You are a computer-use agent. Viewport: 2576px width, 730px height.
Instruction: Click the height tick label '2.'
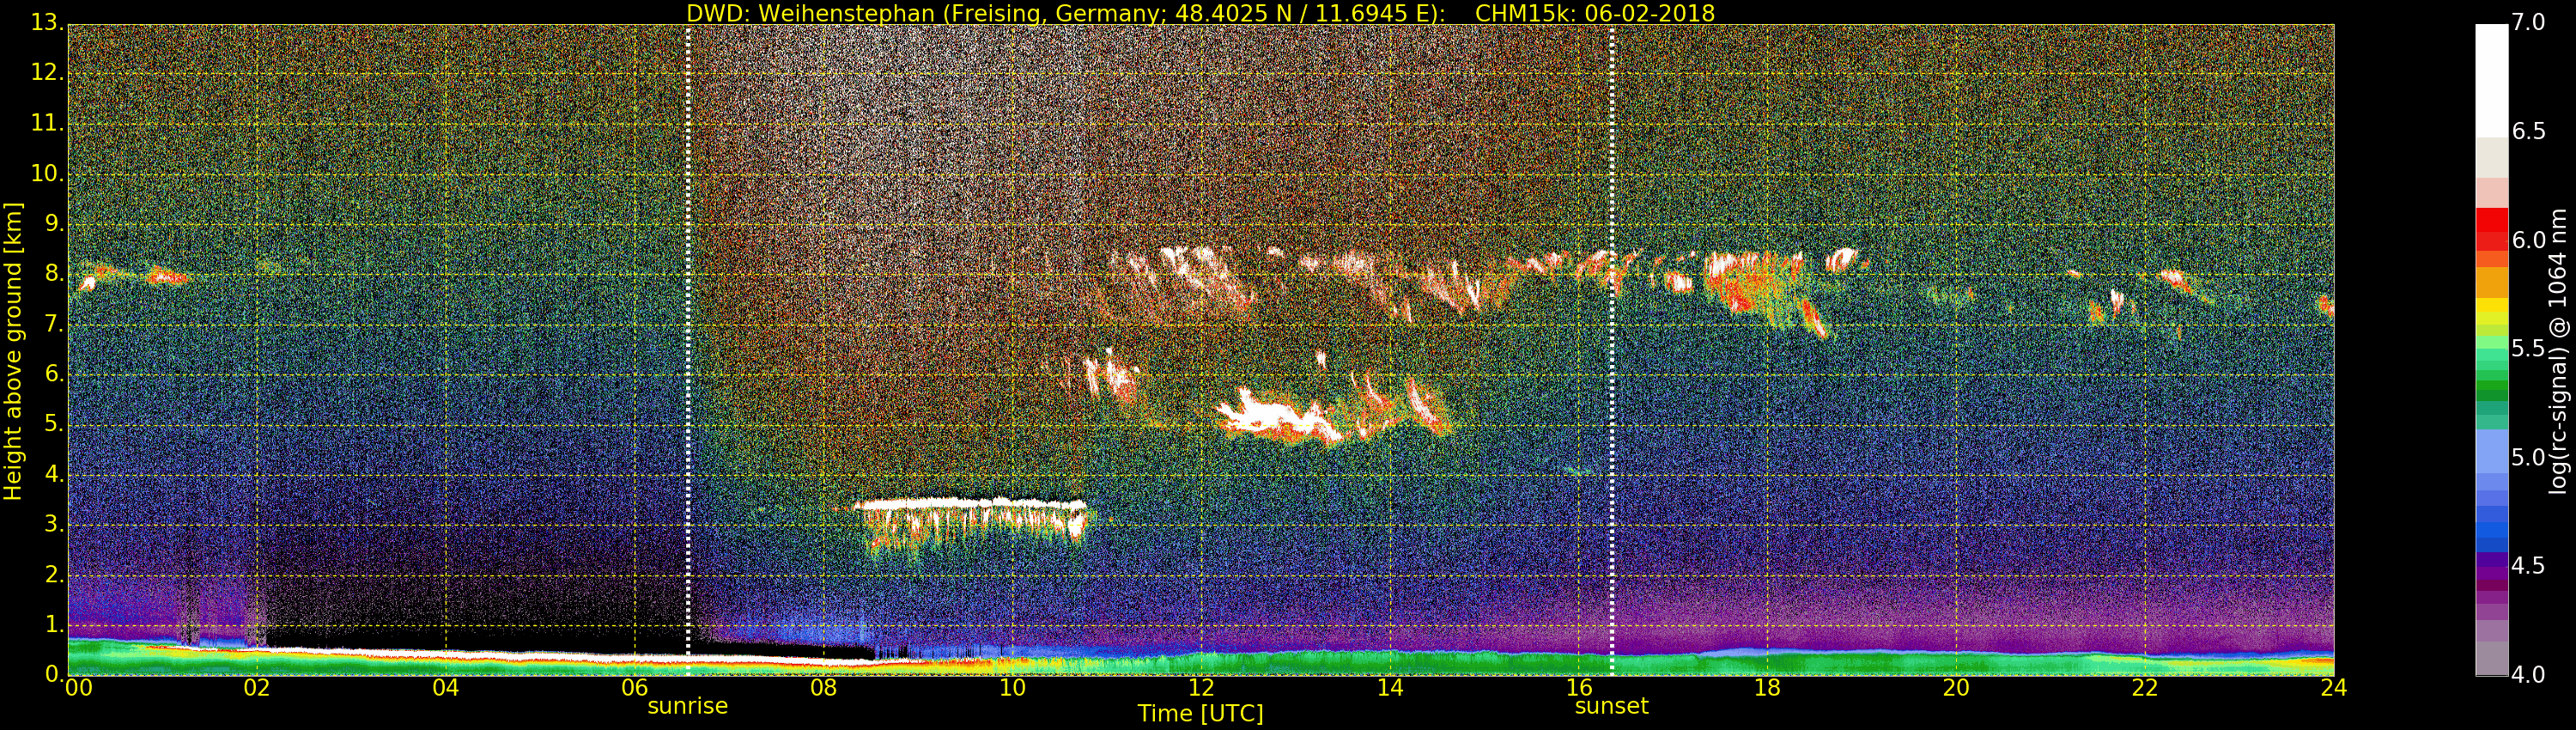click(x=53, y=575)
